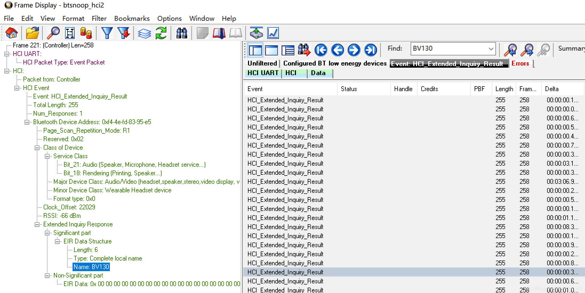585x293 pixels.
Task: Open the Find combo box dropdown arrow
Action: (491, 49)
